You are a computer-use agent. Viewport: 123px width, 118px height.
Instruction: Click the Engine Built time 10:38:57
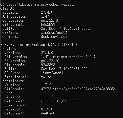pyautogui.click(x=71, y=69)
